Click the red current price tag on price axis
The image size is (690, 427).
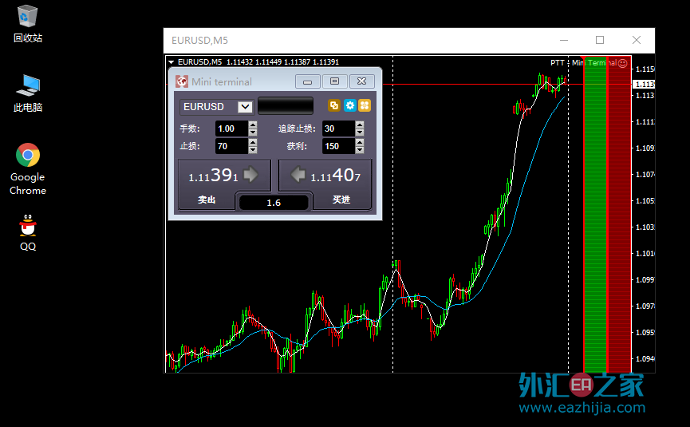[644, 84]
